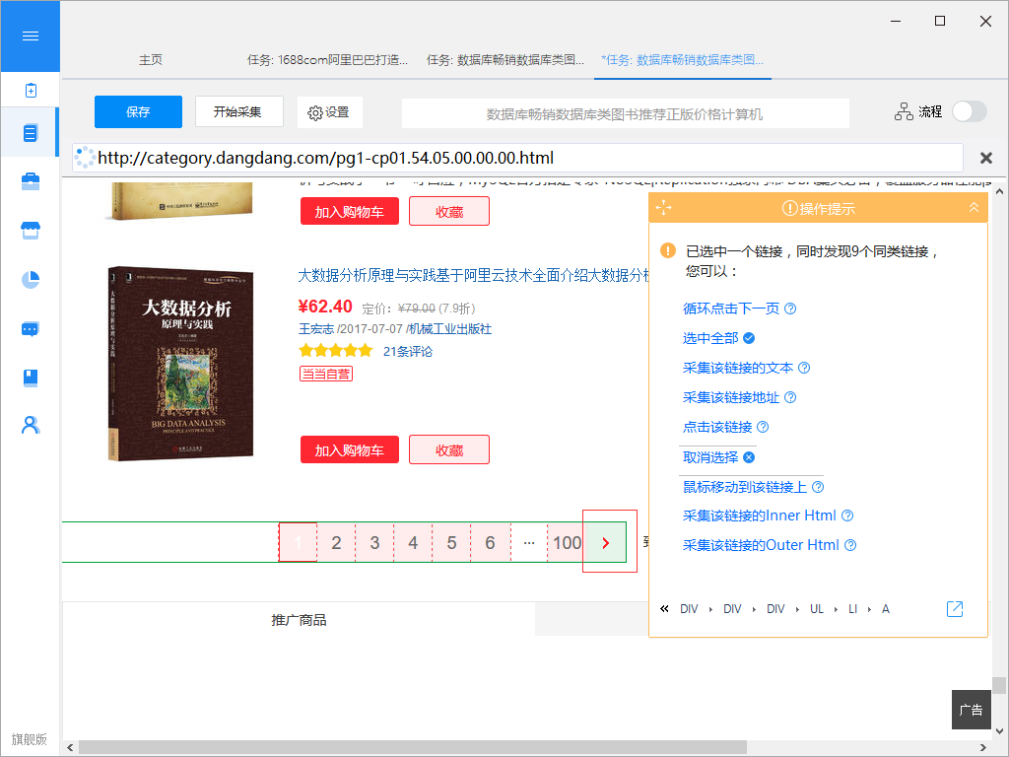This screenshot has width=1009, height=757.
Task: Click the help icon beside 采集该链接的Inner Html
Action: (847, 516)
